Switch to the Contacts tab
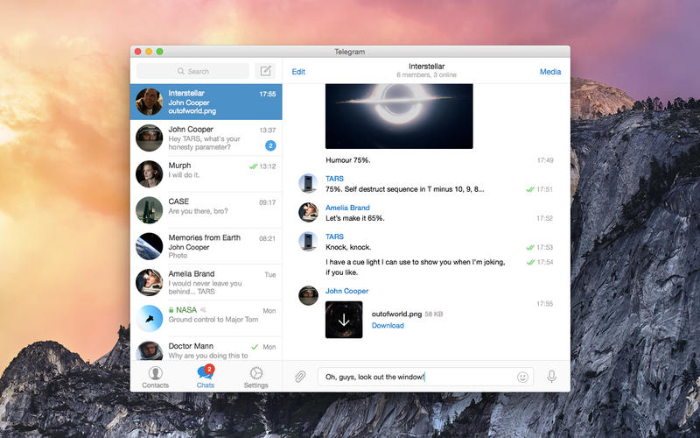The height and width of the screenshot is (438, 700). click(x=155, y=377)
